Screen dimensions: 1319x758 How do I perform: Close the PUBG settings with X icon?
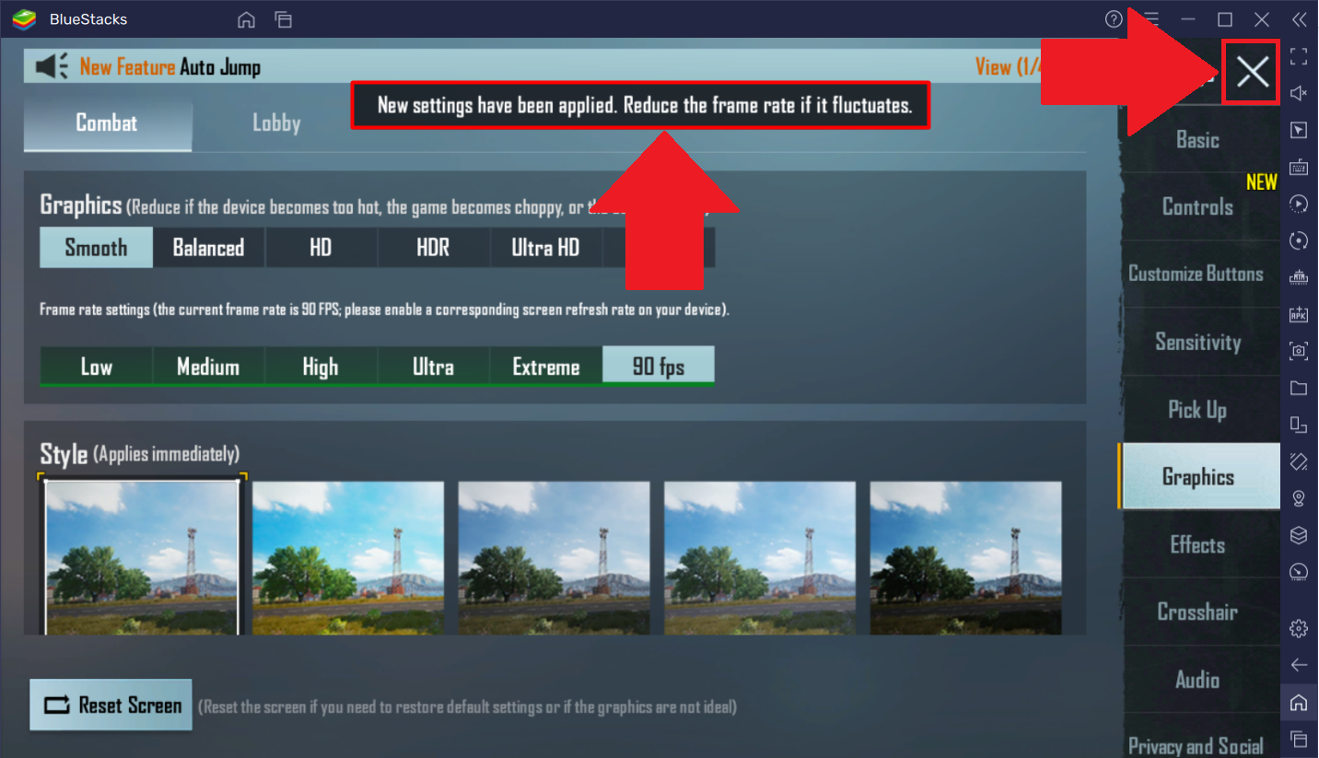point(1252,72)
